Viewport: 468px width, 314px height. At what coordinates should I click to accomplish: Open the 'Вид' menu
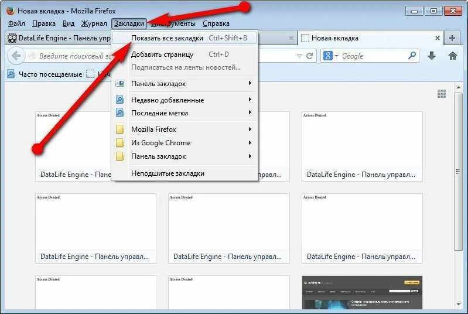point(69,23)
